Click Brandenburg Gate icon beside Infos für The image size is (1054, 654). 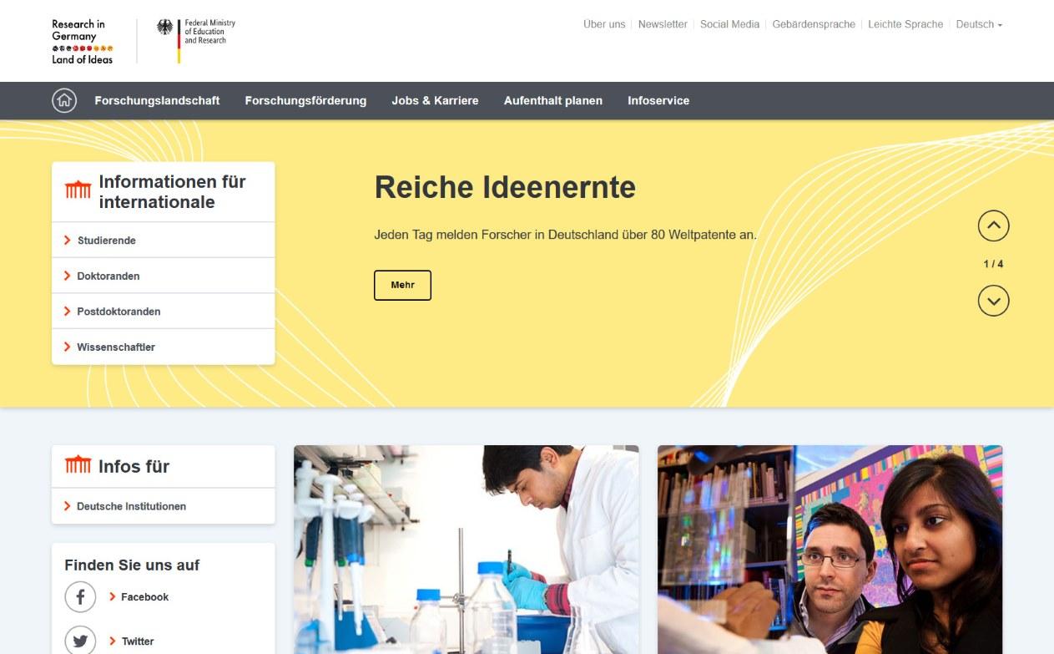(x=78, y=466)
